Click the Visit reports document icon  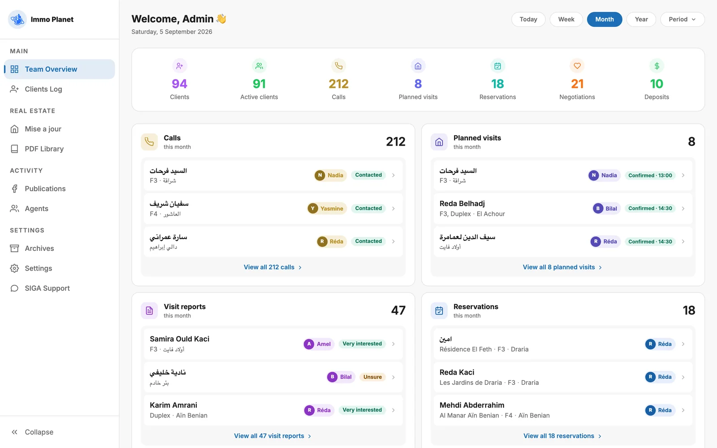tap(149, 310)
